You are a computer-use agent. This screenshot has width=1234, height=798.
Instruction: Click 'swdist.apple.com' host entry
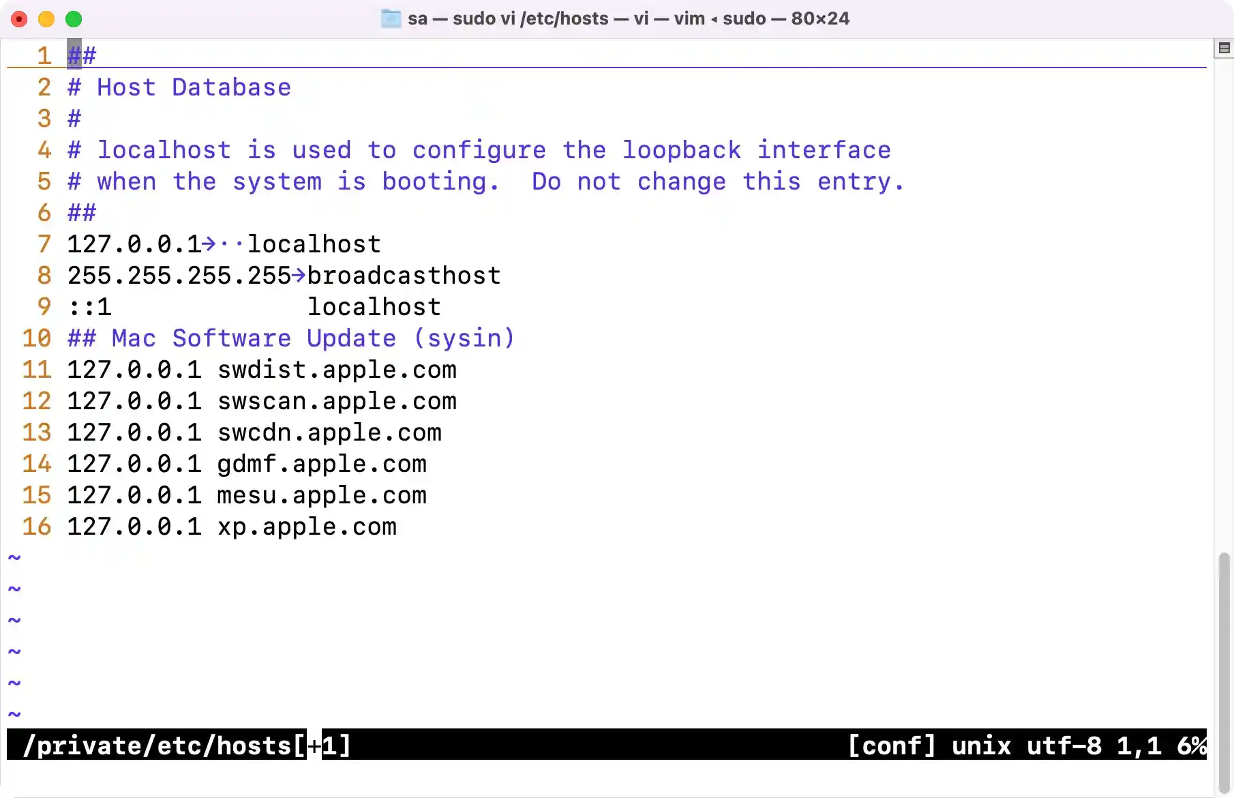(x=337, y=370)
